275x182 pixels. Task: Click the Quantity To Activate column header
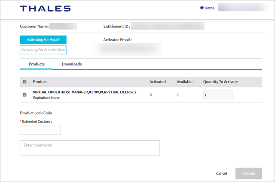[x=220, y=82]
